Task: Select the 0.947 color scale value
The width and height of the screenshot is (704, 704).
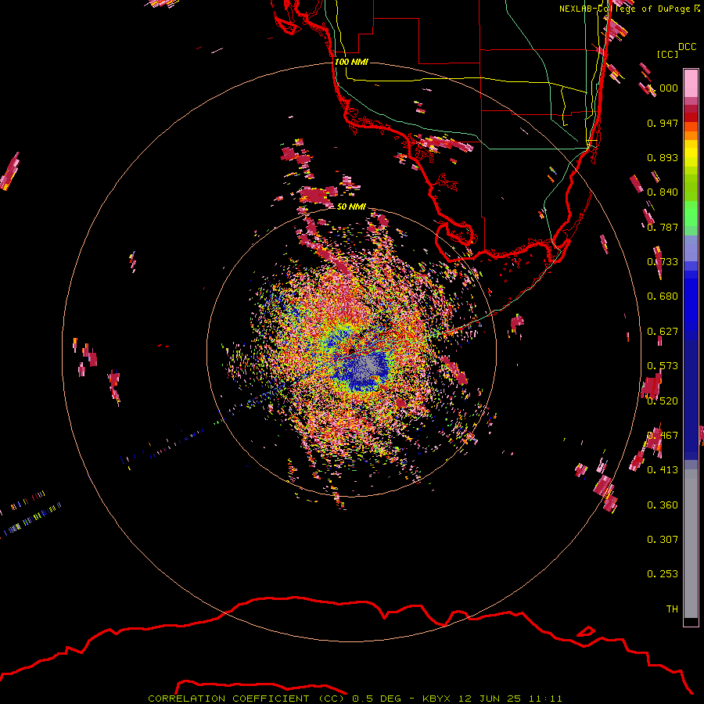Action: [663, 123]
